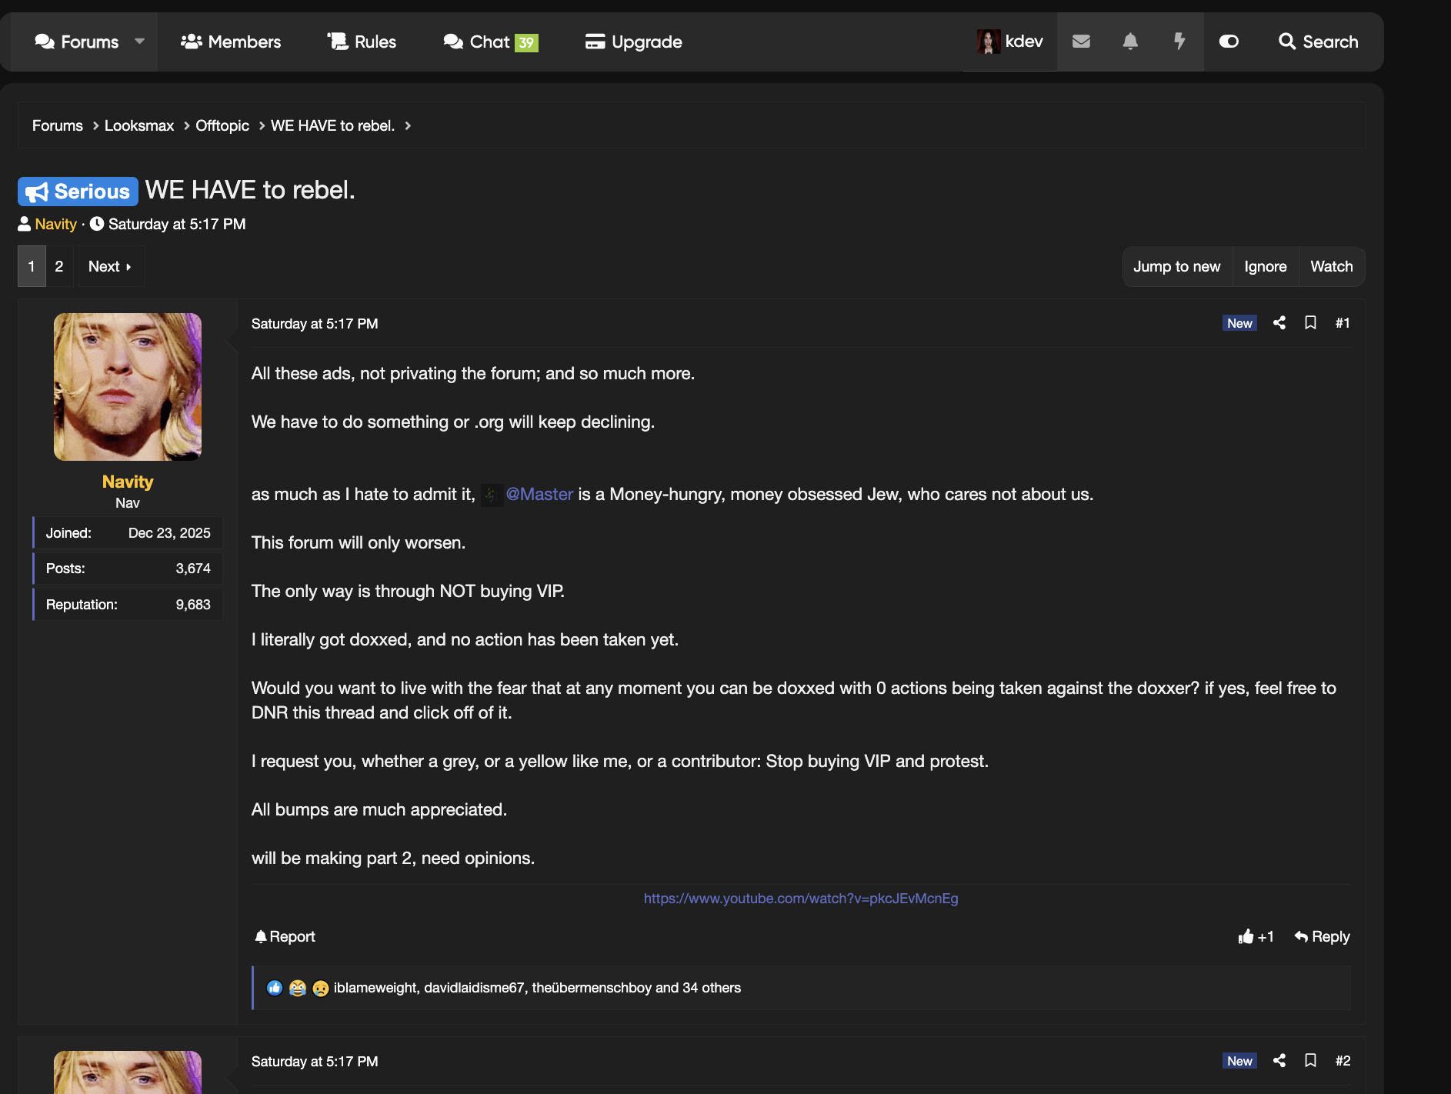Click Next page button

tap(111, 266)
